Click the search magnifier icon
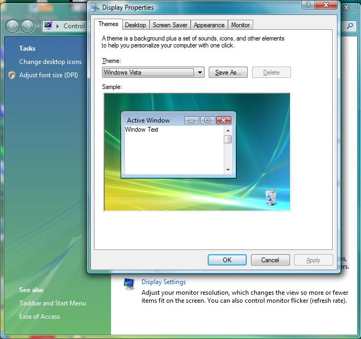Viewport: 361px width, 339px height. (x=350, y=26)
